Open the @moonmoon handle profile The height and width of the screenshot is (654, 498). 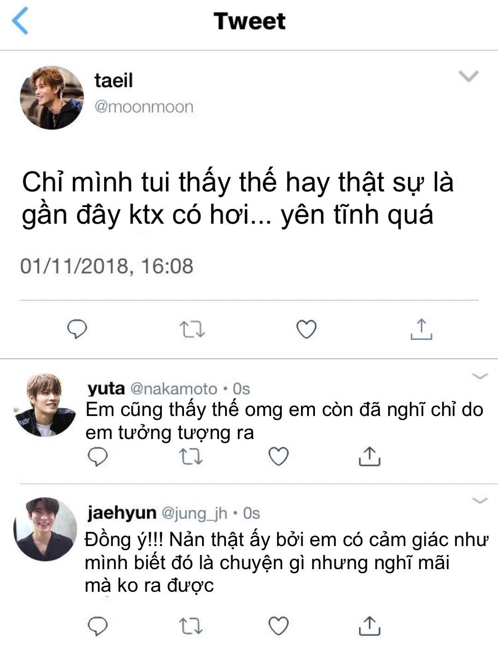point(144,107)
